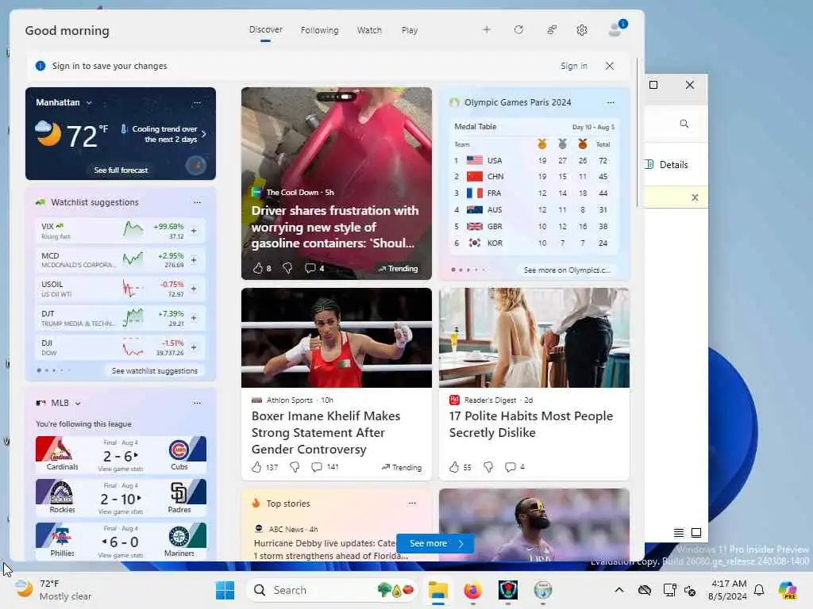Switch to the Discover tab

click(x=265, y=29)
